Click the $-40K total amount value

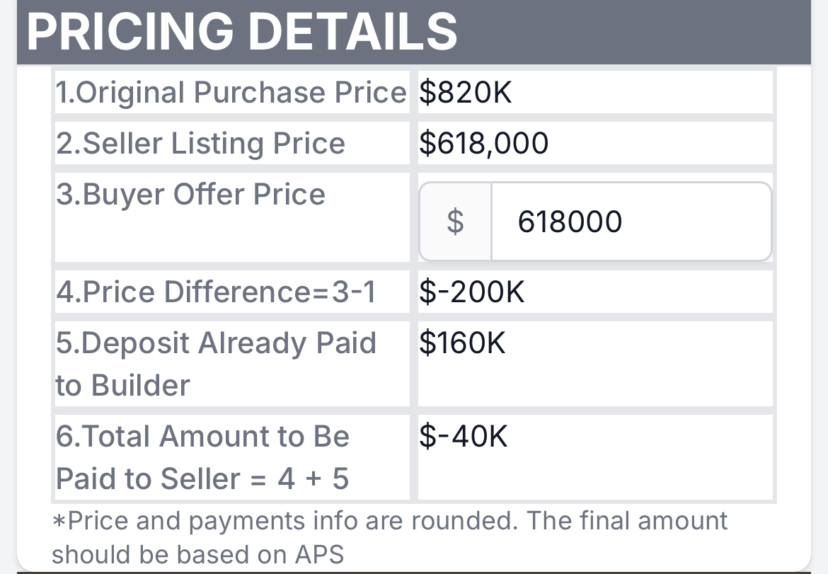(464, 436)
